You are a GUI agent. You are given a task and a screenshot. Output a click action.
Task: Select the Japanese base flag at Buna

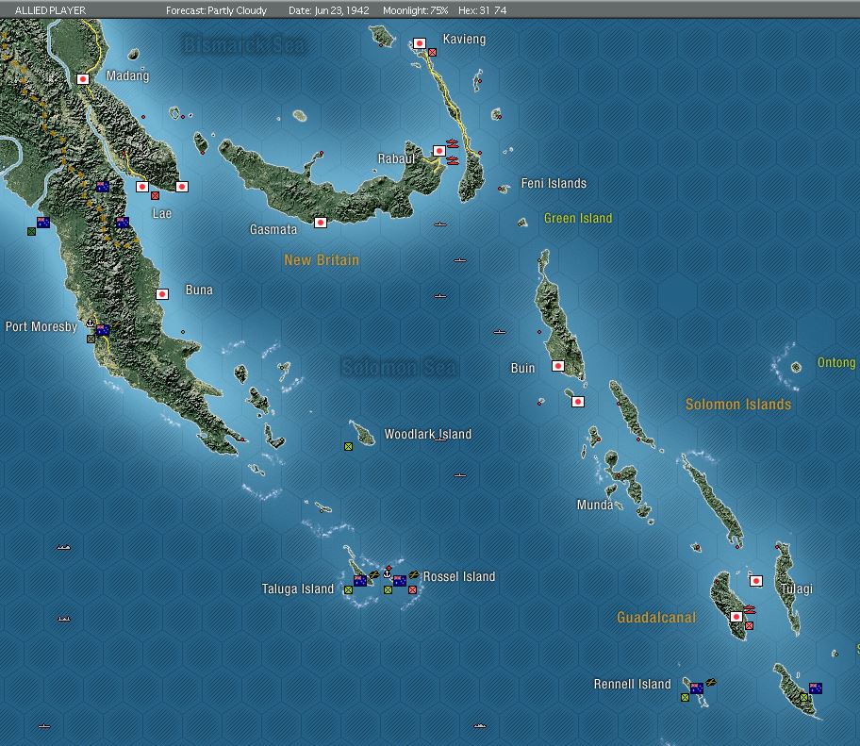point(162,294)
